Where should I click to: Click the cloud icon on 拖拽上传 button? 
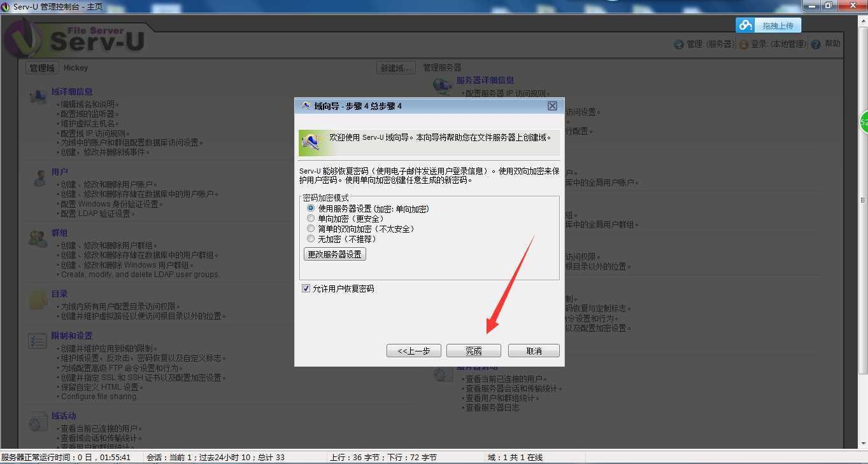click(x=745, y=25)
